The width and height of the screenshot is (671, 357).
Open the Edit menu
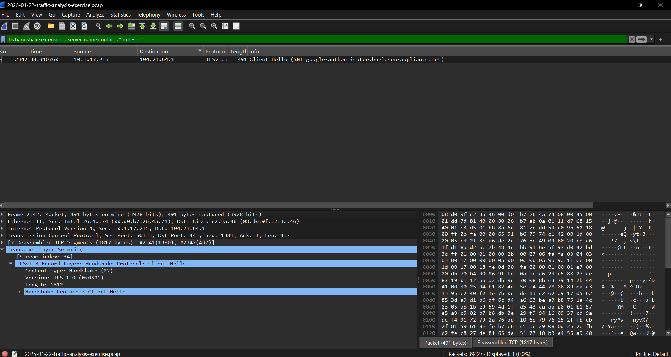(20, 15)
